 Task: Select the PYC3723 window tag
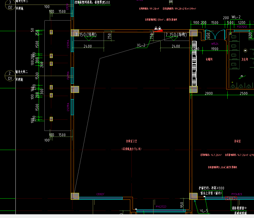pyautogui.click(x=161, y=207)
